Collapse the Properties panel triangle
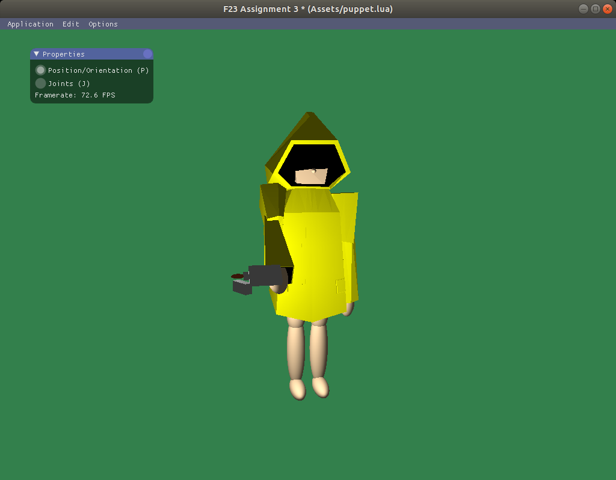 click(x=37, y=54)
